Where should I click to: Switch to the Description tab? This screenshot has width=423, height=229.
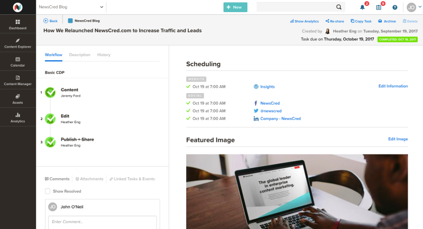pos(79,54)
